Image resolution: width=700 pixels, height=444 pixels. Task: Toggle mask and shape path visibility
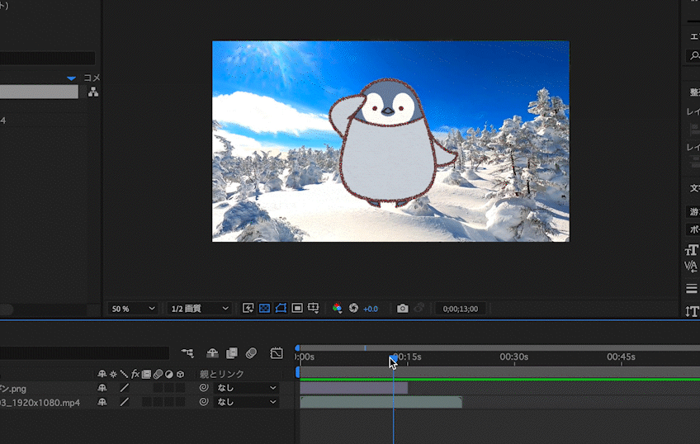(281, 309)
